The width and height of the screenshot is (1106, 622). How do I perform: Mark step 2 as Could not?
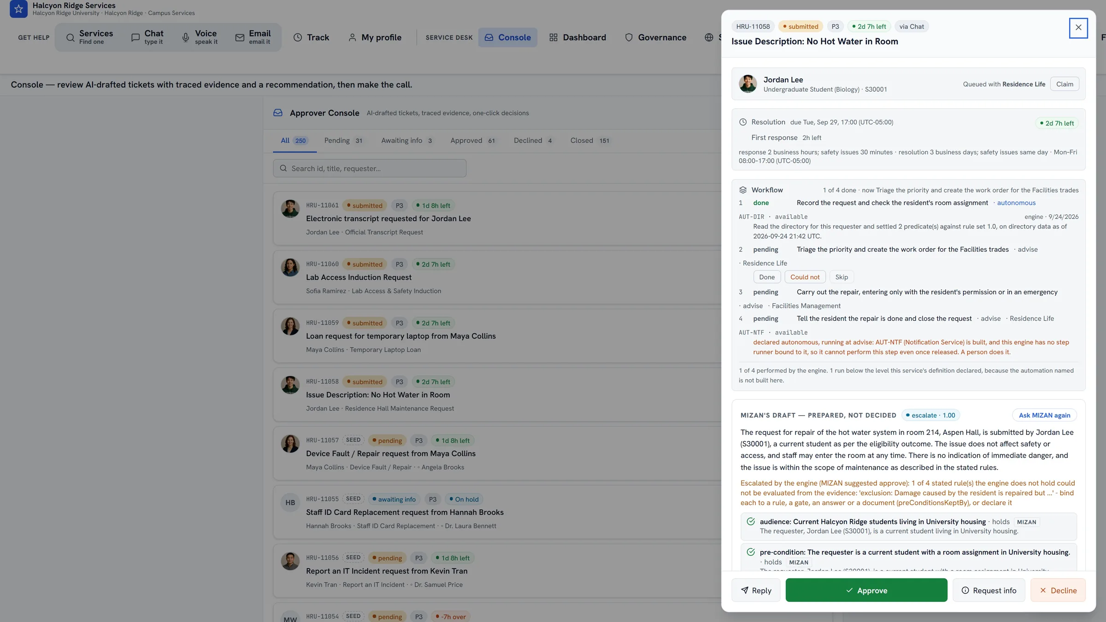805,277
